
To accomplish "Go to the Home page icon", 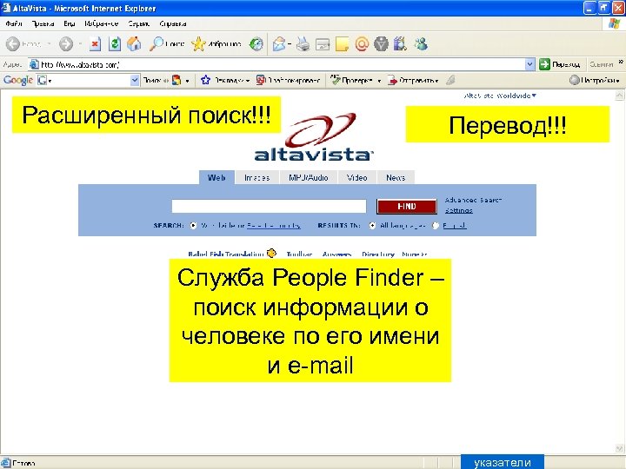I will point(134,44).
